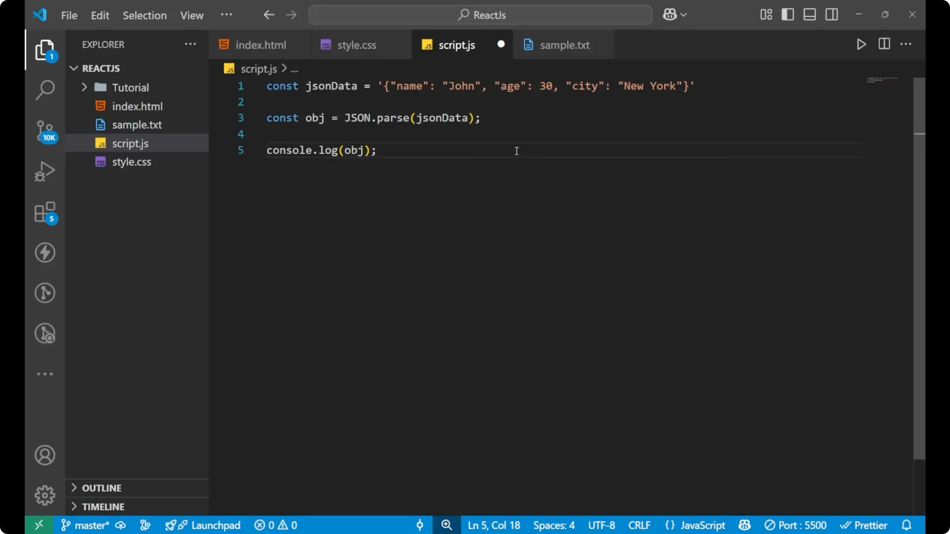This screenshot has height=534, width=950.
Task: Click the Errors and Warnings status indicator
Action: (275, 525)
